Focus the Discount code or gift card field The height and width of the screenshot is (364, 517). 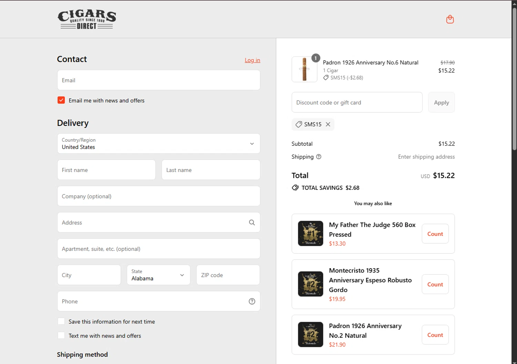[x=357, y=102]
